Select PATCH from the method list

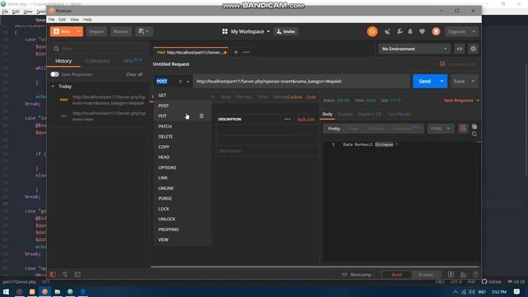pos(182,126)
